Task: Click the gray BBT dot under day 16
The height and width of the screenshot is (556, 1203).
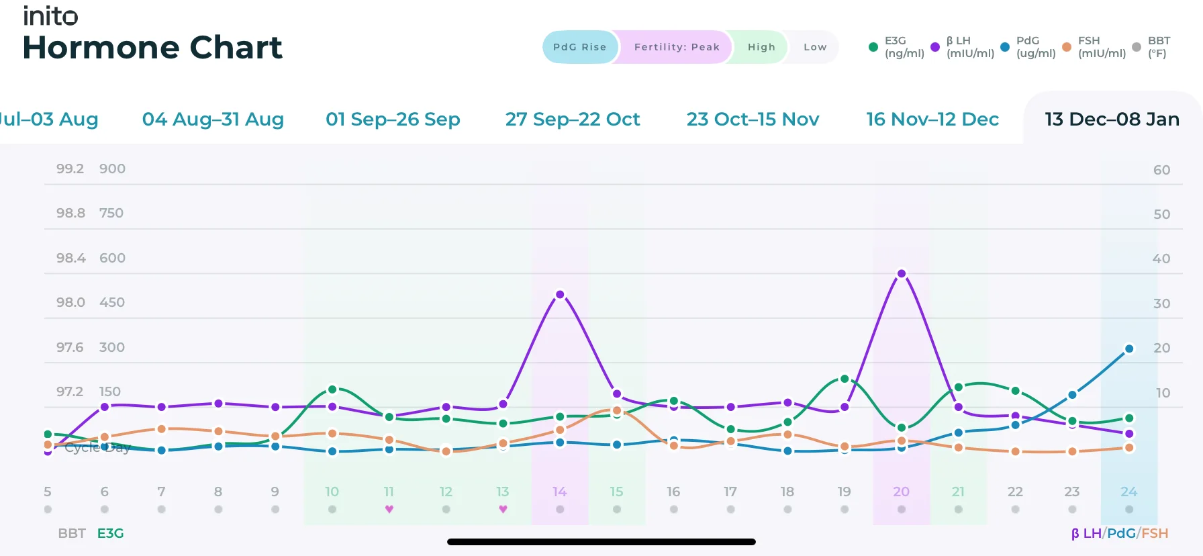Action: (x=673, y=509)
